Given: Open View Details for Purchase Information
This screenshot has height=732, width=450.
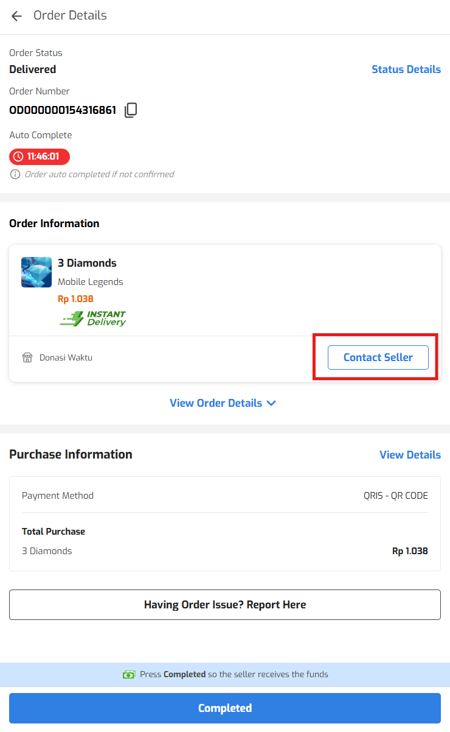Looking at the screenshot, I should point(410,455).
